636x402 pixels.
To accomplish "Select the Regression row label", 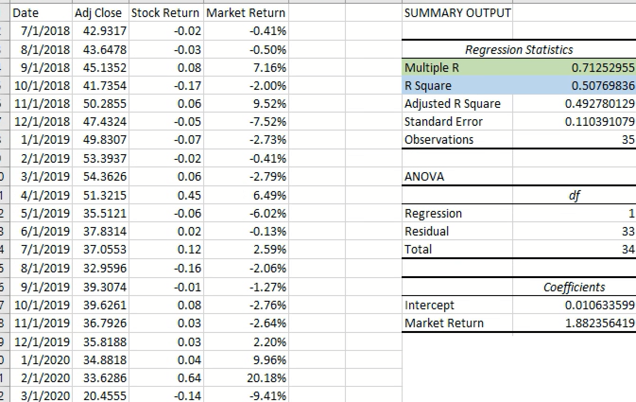I will 457,213.
